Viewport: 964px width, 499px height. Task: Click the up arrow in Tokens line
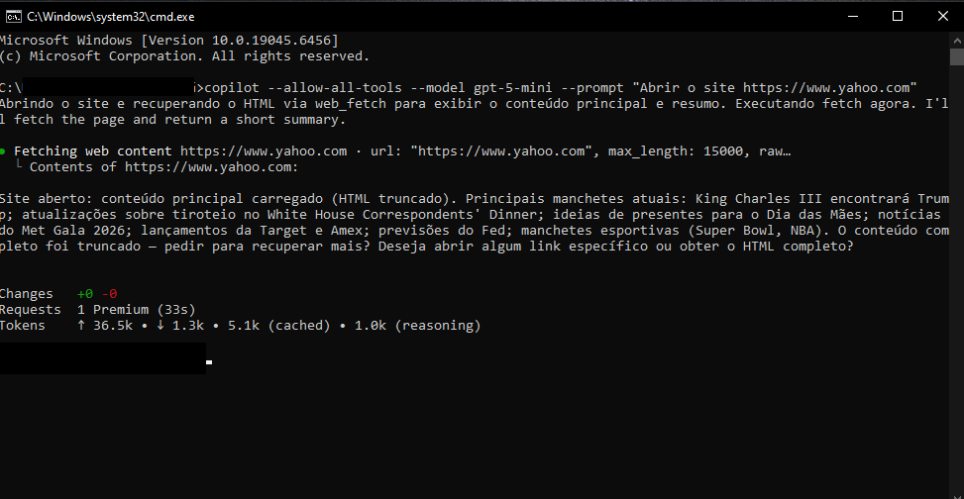pyautogui.click(x=80, y=325)
